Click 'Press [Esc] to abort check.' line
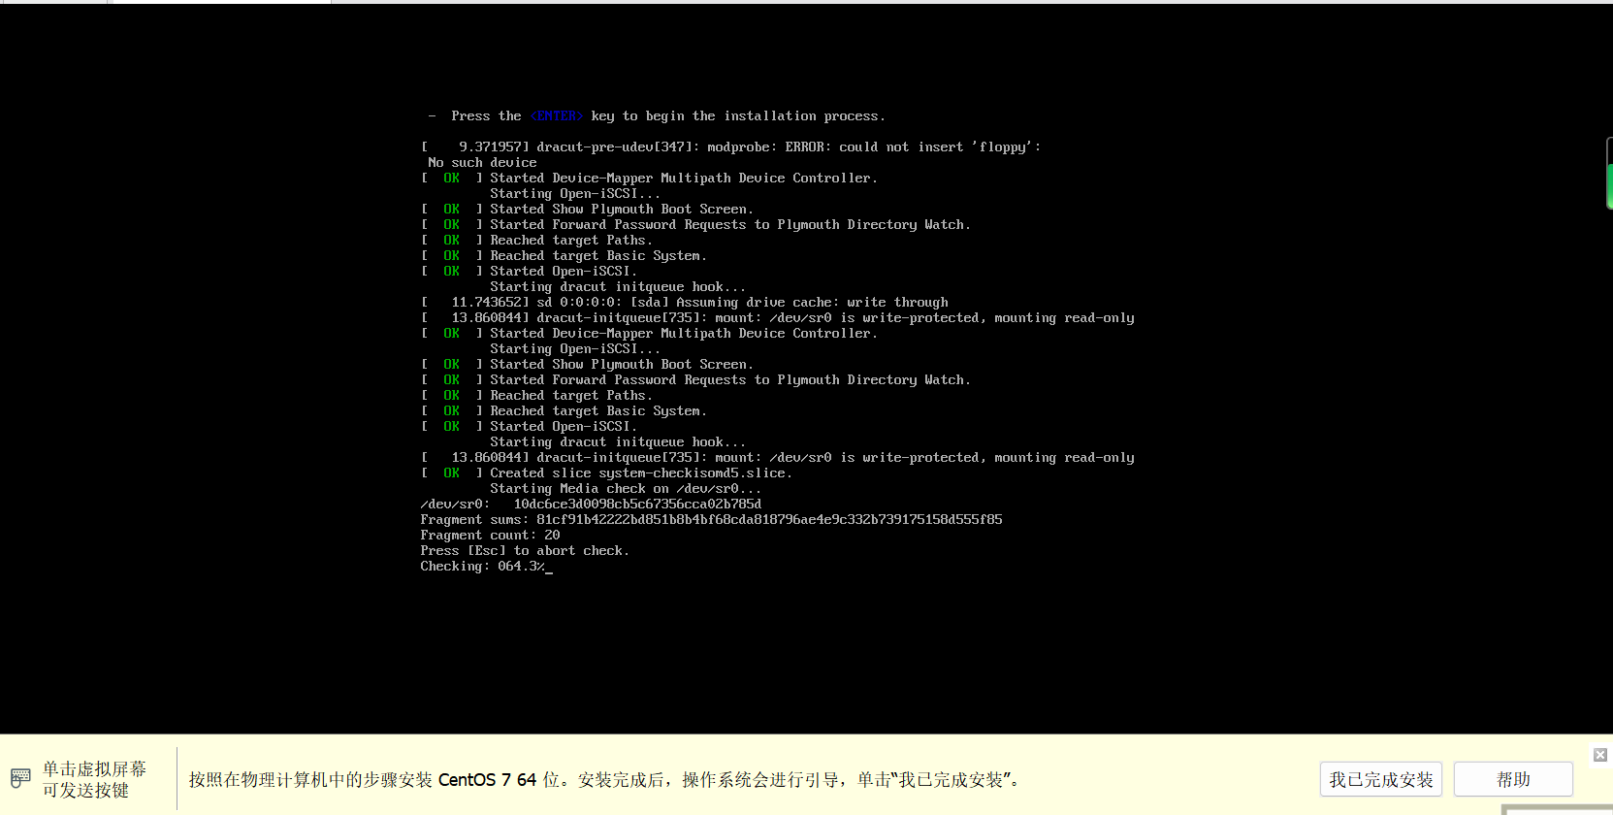1613x815 pixels. (525, 550)
